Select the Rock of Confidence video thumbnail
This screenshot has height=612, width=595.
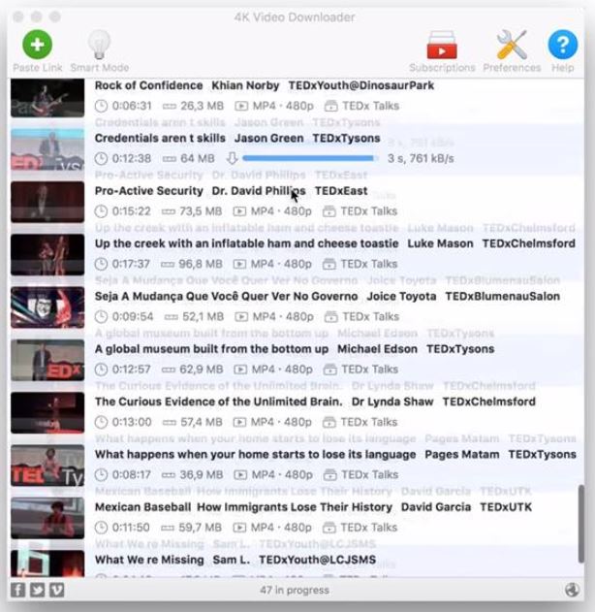coord(47,98)
